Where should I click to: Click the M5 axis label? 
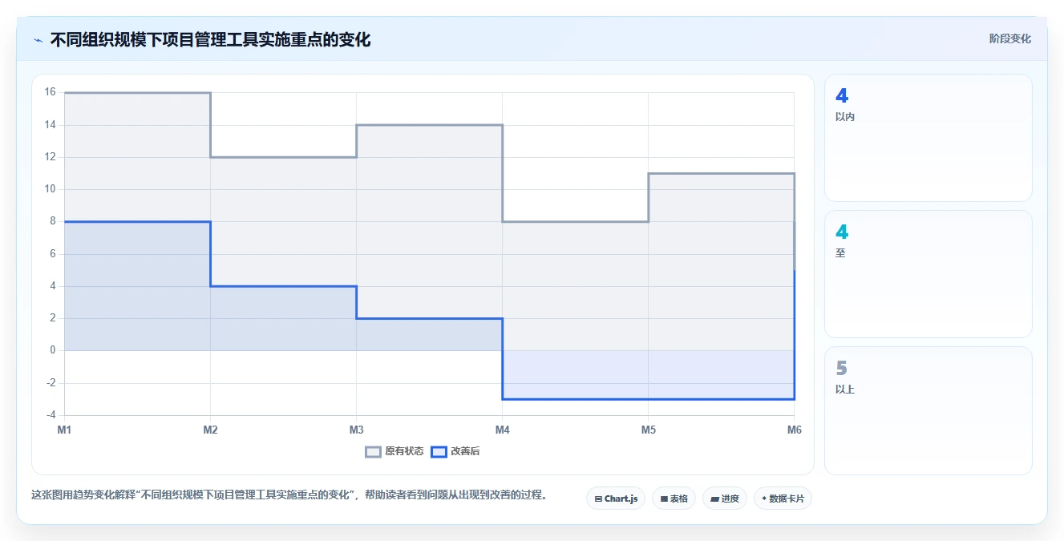click(x=648, y=430)
